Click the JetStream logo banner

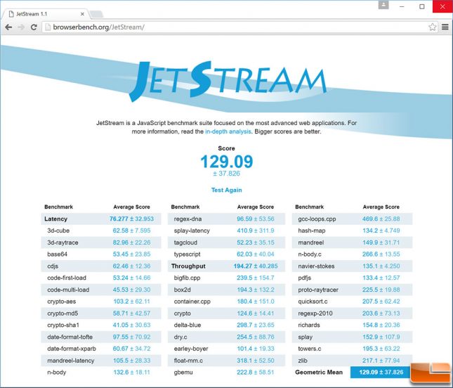click(228, 81)
